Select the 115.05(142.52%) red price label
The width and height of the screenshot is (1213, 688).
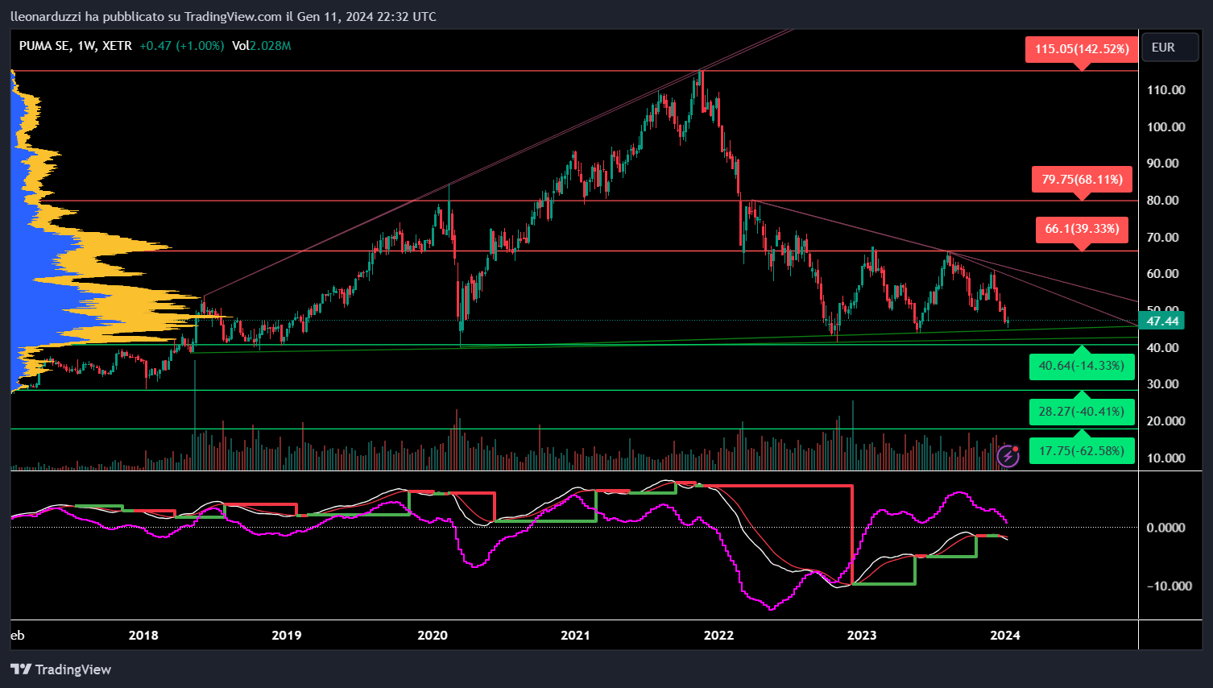pos(1082,49)
